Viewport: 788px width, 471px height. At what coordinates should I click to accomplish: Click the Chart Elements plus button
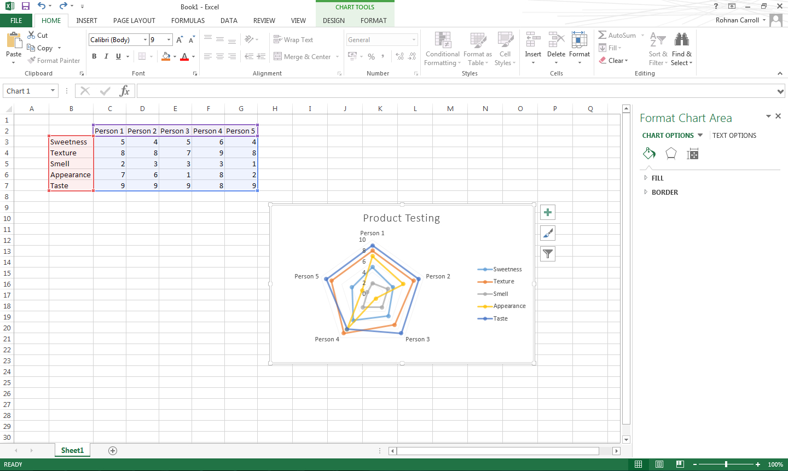tap(548, 213)
